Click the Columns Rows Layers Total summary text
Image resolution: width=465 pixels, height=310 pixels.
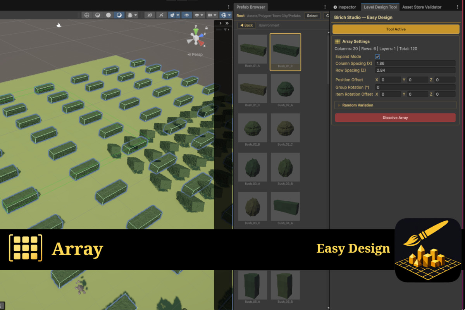pos(376,49)
